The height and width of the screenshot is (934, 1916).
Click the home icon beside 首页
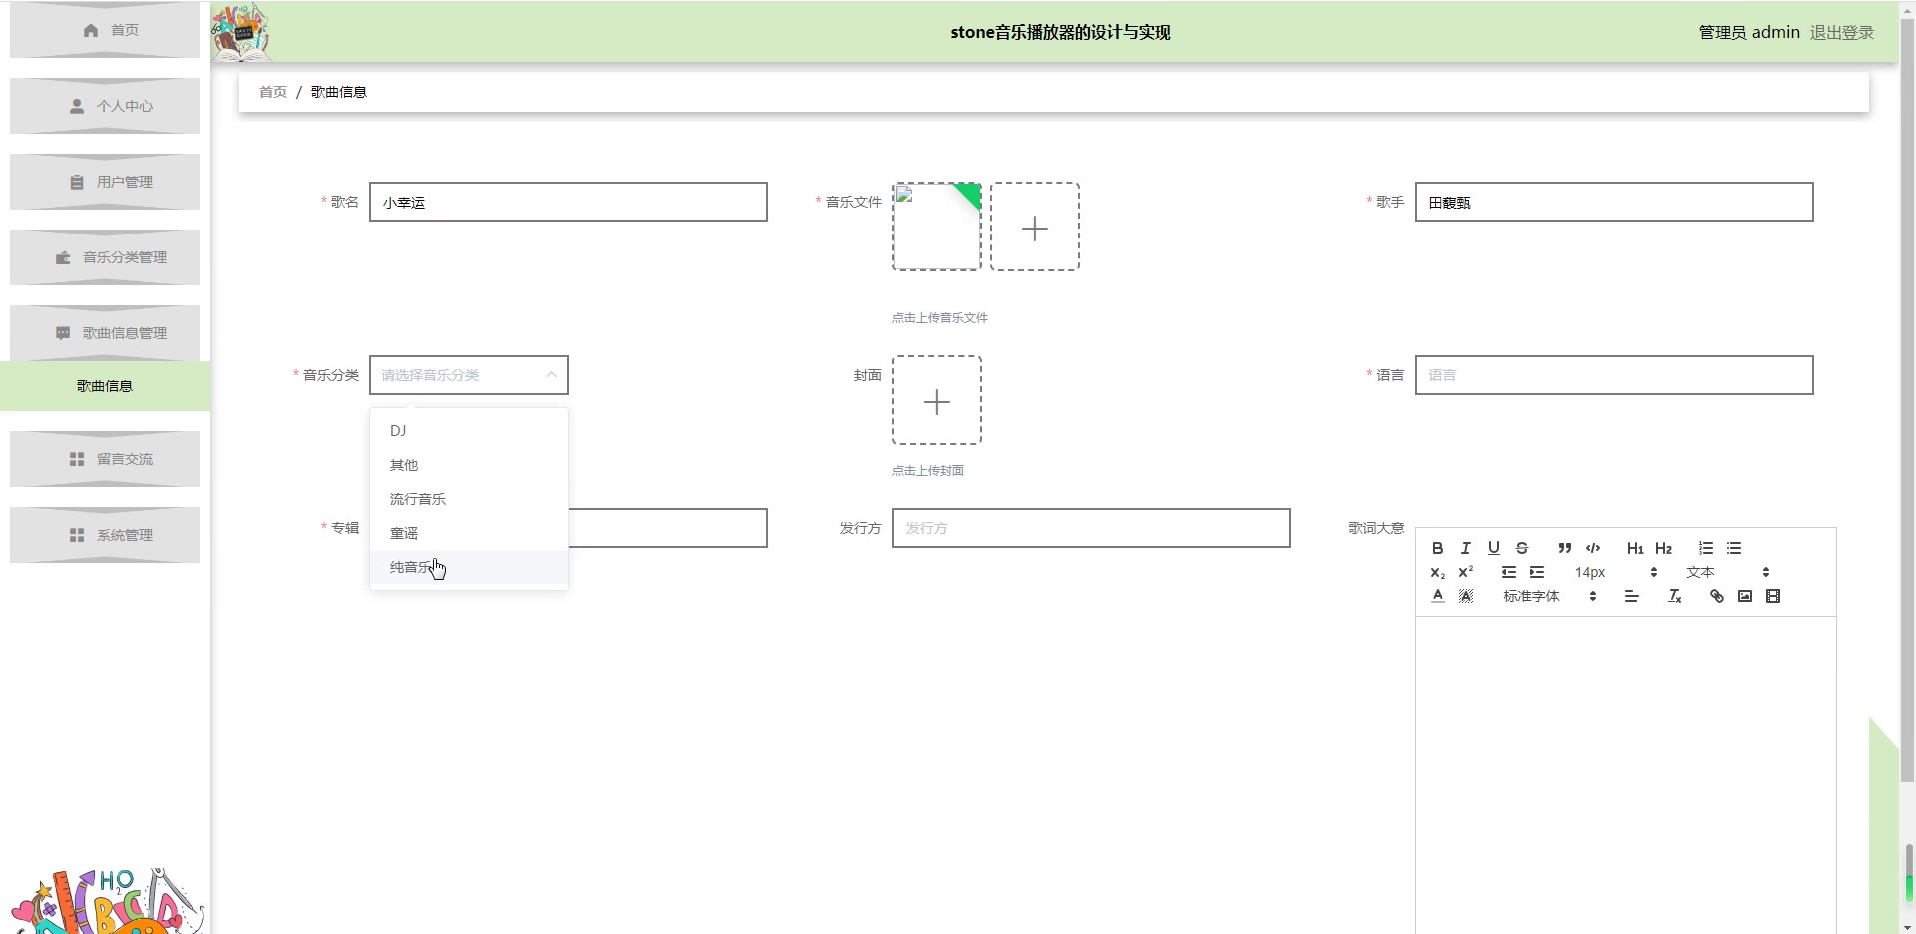pyautogui.click(x=91, y=30)
